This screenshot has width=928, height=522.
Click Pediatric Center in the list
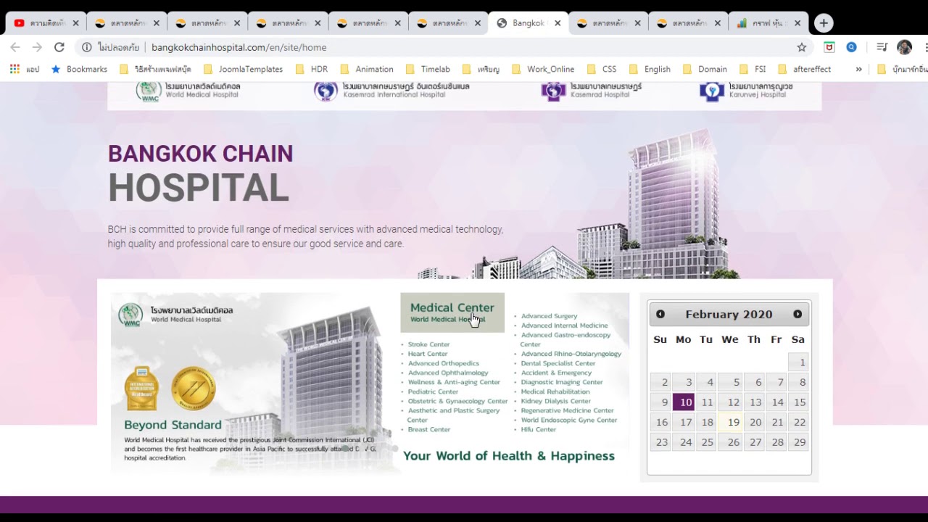433,391
